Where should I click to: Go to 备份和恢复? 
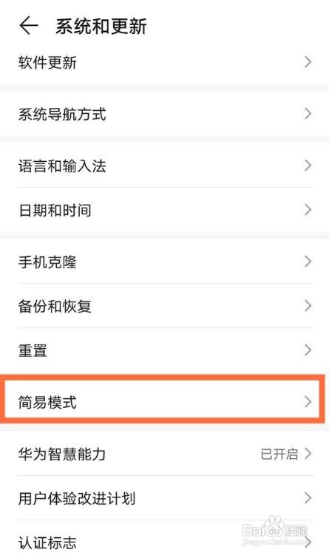(x=164, y=306)
